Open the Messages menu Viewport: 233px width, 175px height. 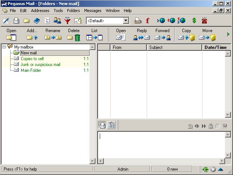pyautogui.click(x=93, y=11)
